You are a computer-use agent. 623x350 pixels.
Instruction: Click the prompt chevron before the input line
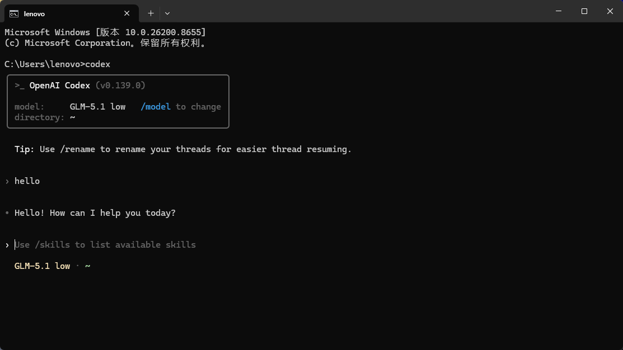pyautogui.click(x=7, y=245)
